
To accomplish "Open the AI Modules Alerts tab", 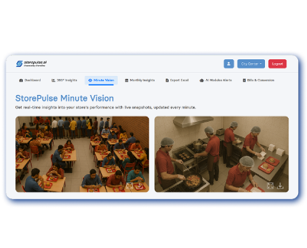I will 215,80.
